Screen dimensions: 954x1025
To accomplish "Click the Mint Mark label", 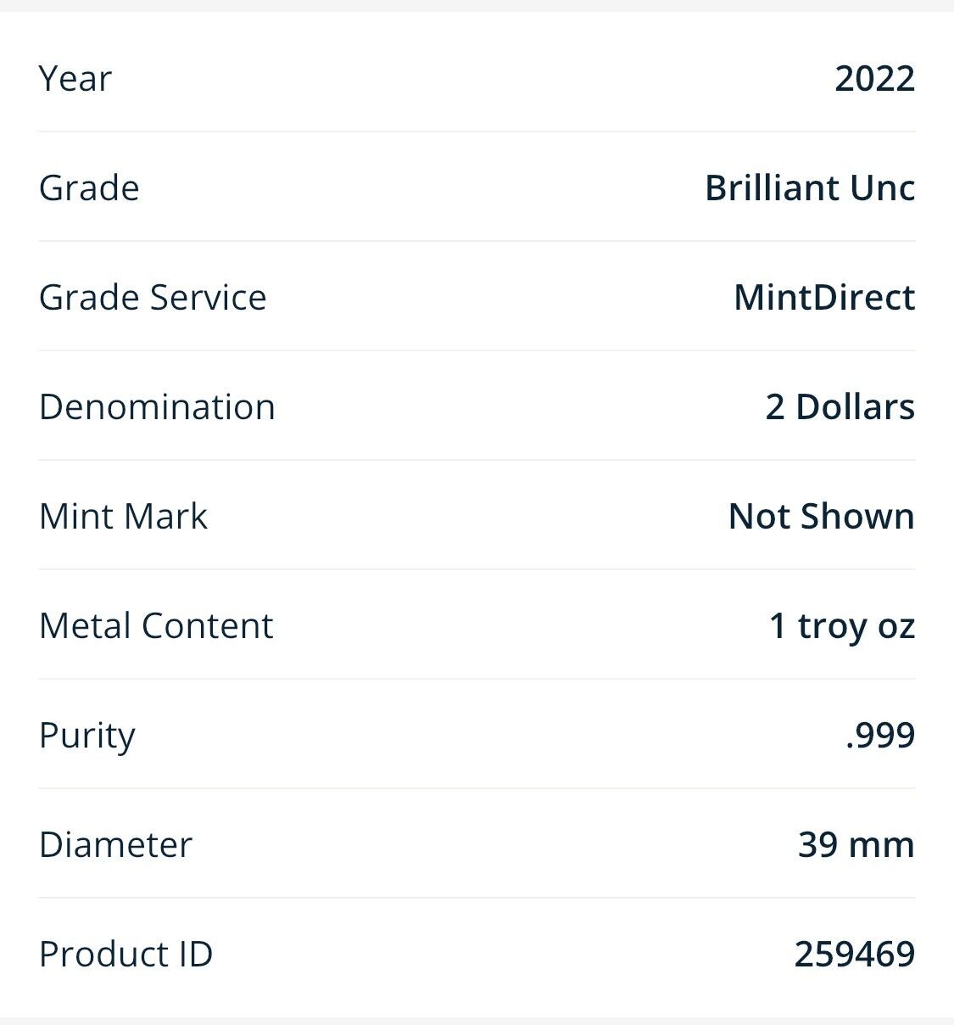I will (123, 516).
